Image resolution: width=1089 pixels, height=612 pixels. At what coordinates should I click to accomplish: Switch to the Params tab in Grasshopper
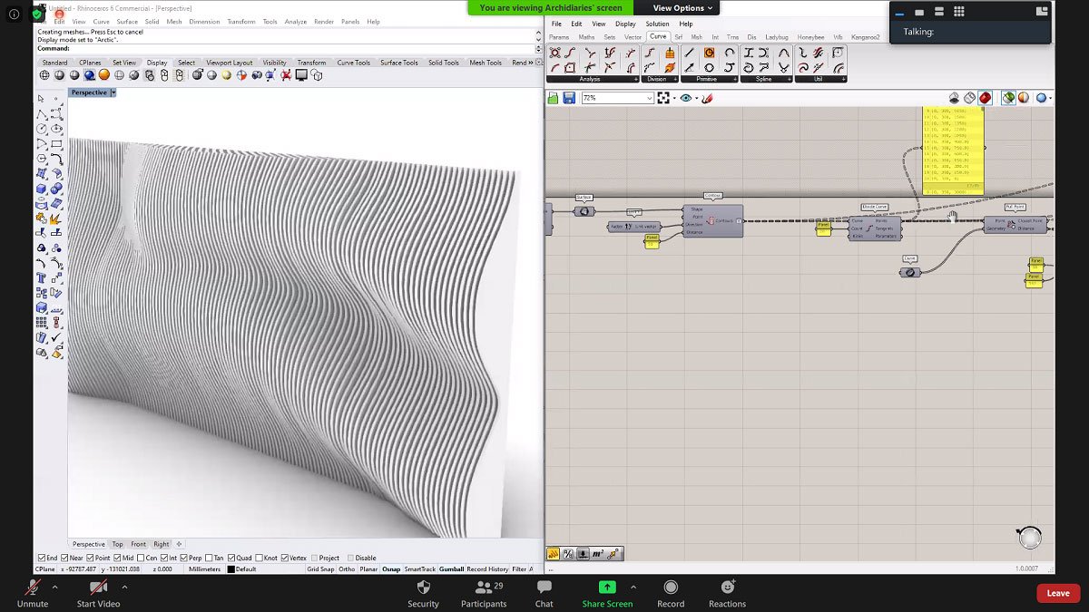[x=559, y=37]
